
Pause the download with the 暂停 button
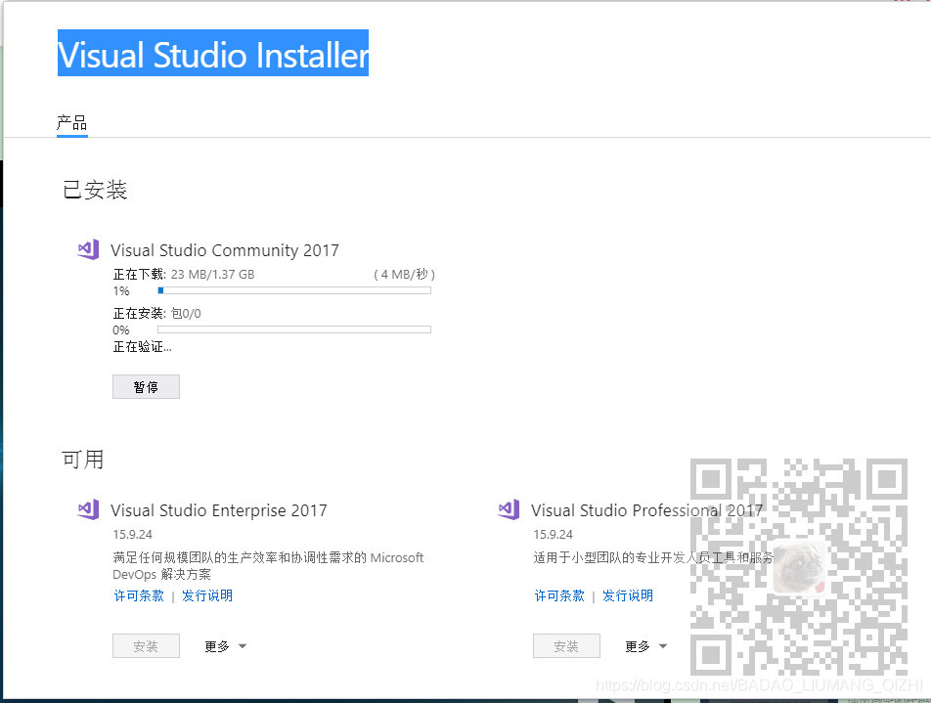[146, 386]
